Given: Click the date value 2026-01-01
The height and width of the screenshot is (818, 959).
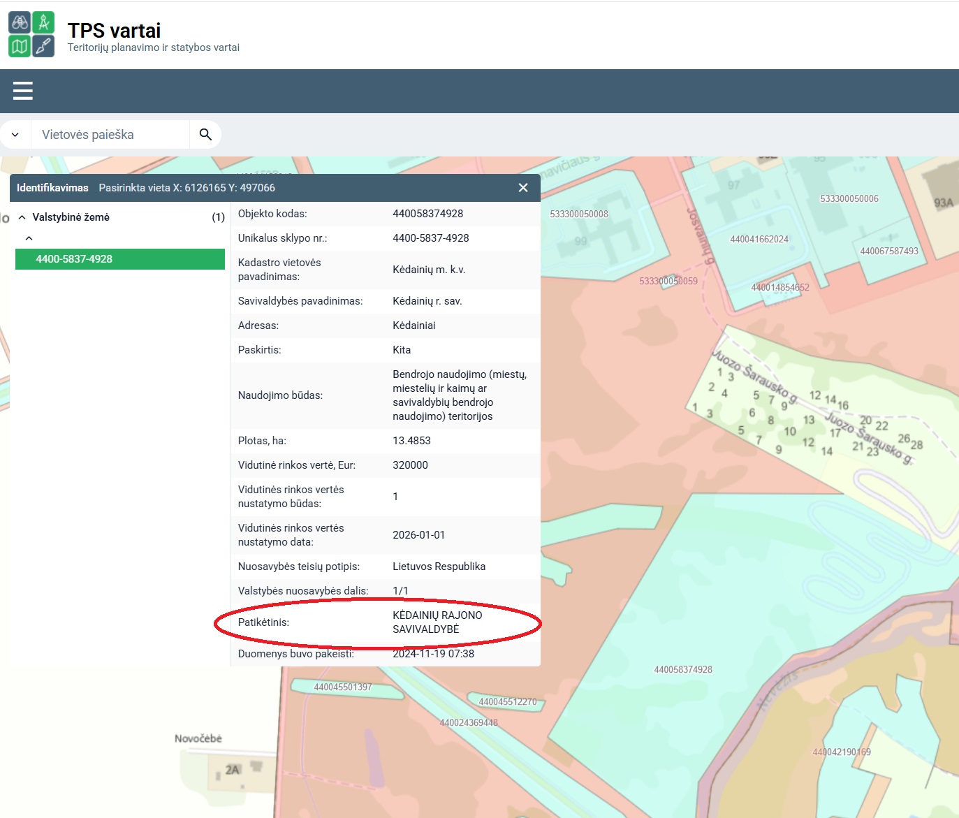Looking at the screenshot, I should tap(418, 535).
